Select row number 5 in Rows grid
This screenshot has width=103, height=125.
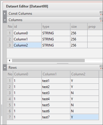10,105
